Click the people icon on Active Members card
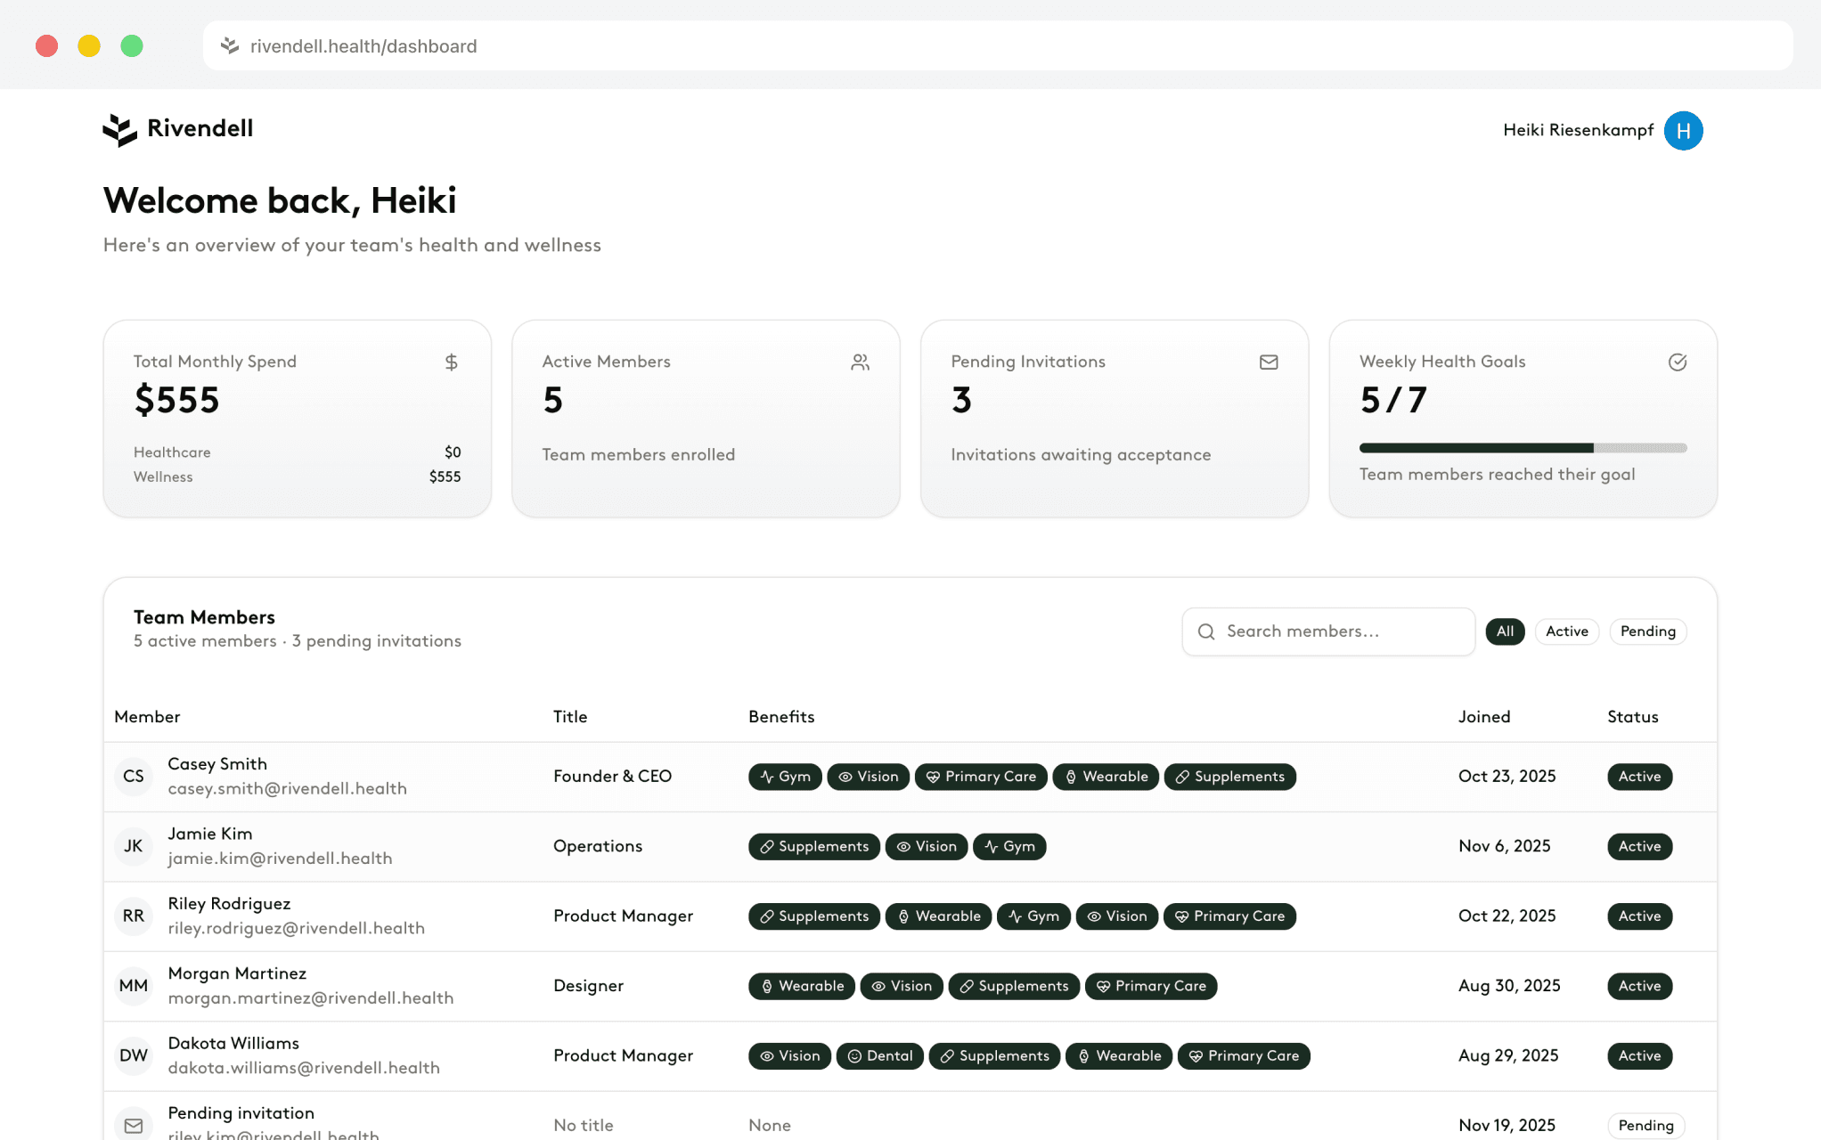Viewport: 1821px width, 1140px height. tap(860, 362)
